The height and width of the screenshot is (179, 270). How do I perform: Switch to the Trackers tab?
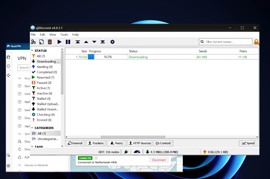coord(96,143)
